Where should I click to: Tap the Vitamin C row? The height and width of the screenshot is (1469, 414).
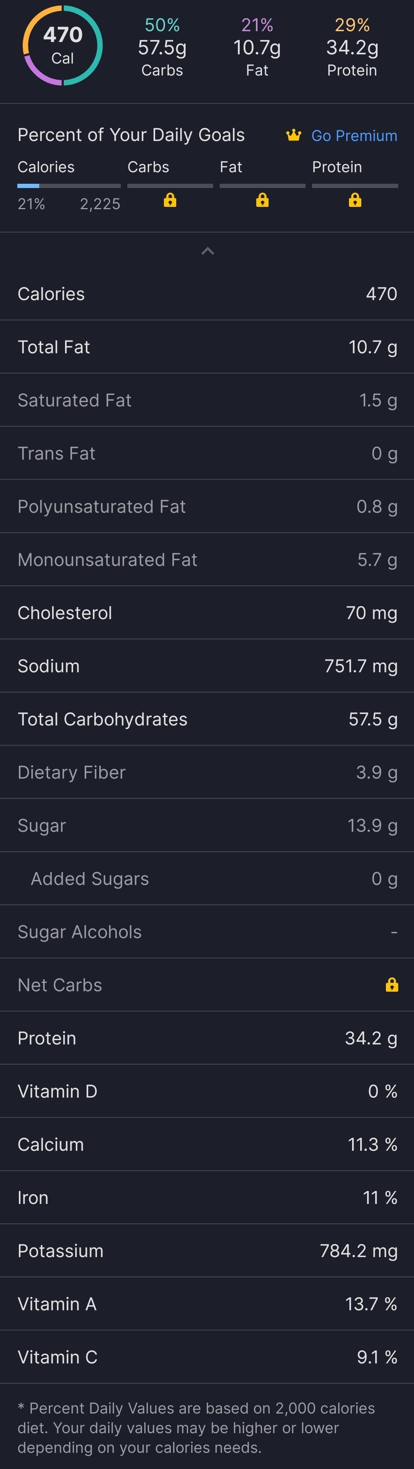[x=207, y=1357]
